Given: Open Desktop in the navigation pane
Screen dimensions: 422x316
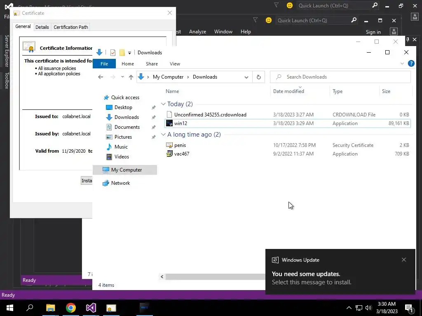Looking at the screenshot, I should click(123, 107).
